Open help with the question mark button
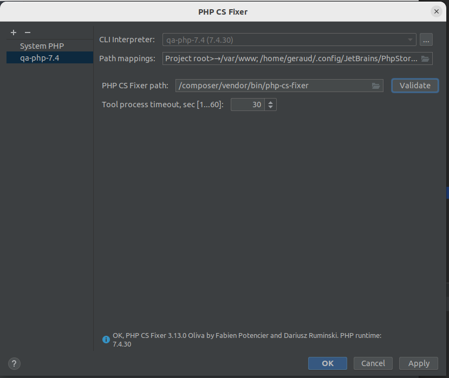 click(14, 364)
